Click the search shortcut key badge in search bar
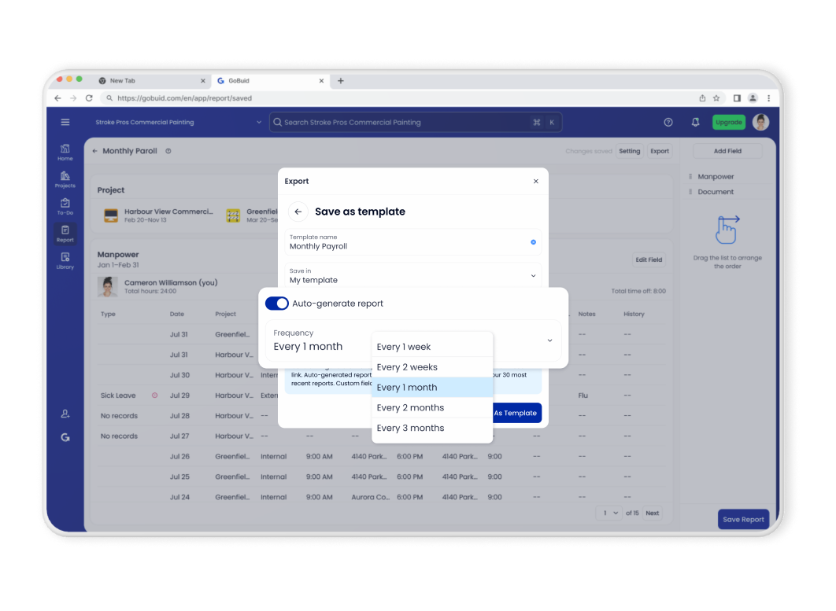The height and width of the screenshot is (611, 836). [x=542, y=122]
